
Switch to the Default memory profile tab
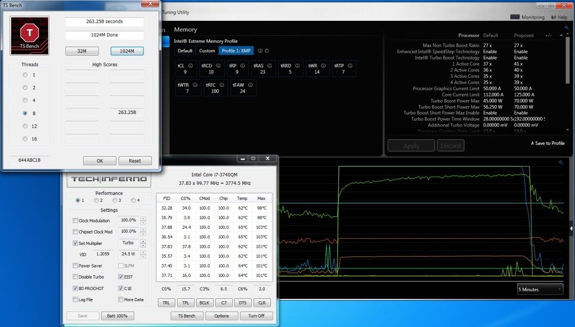[x=185, y=51]
